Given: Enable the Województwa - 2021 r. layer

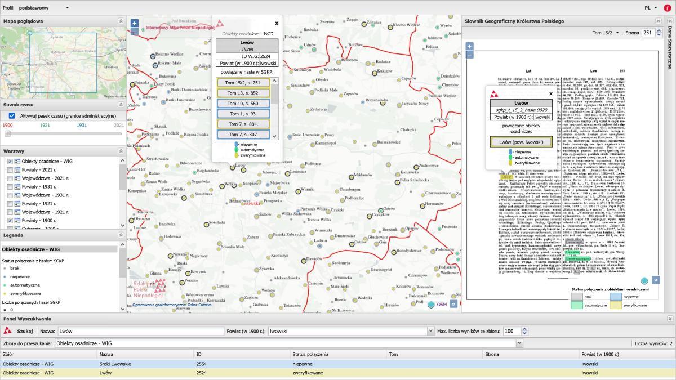Looking at the screenshot, I should [10, 178].
